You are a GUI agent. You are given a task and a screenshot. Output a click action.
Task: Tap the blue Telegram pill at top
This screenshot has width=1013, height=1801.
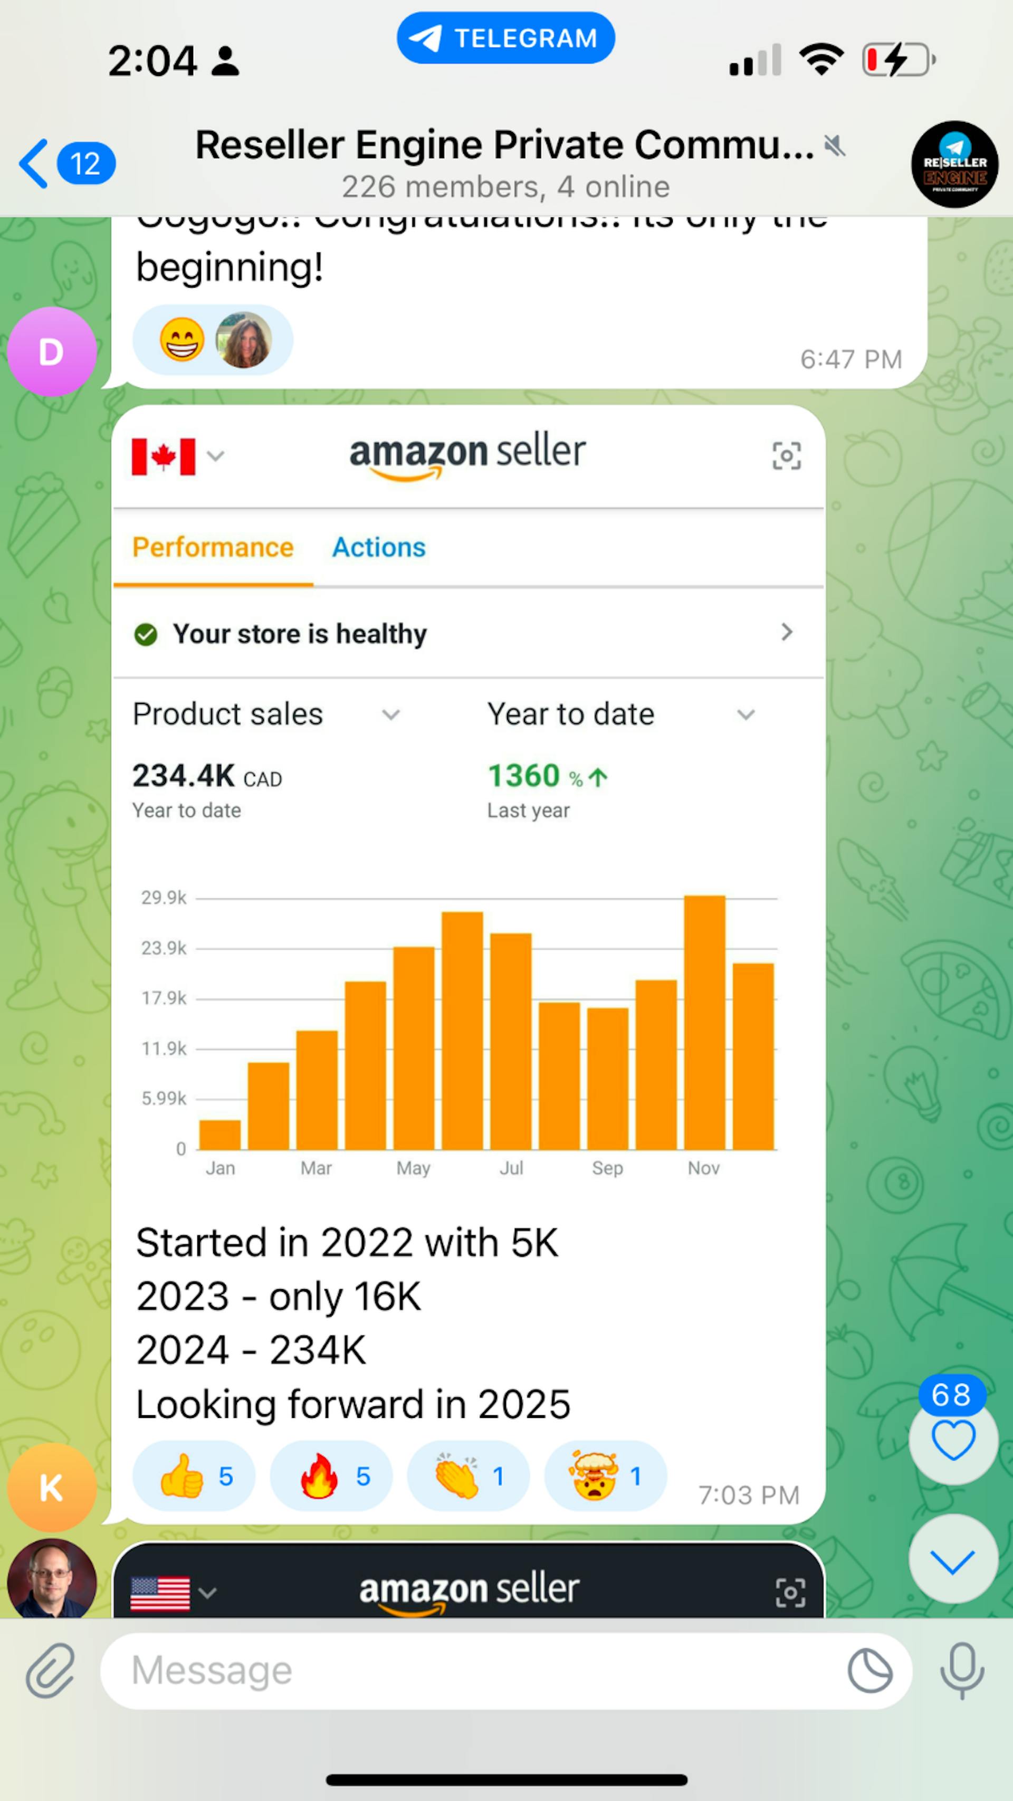[505, 38]
